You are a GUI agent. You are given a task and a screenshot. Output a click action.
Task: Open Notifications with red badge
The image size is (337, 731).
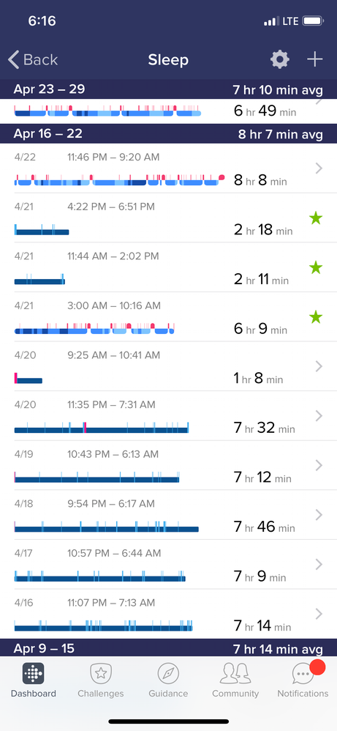(x=303, y=680)
